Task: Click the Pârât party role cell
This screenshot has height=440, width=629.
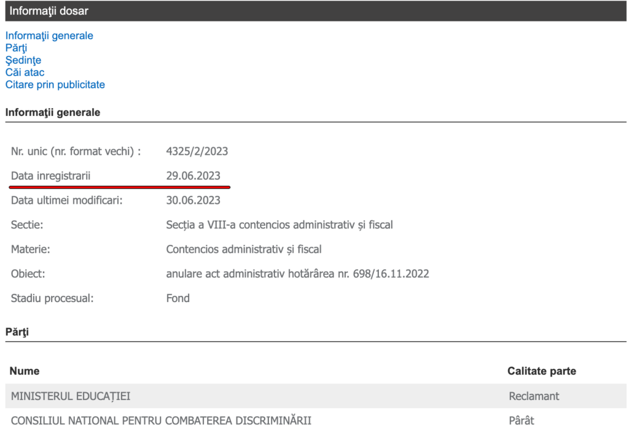Action: [522, 421]
